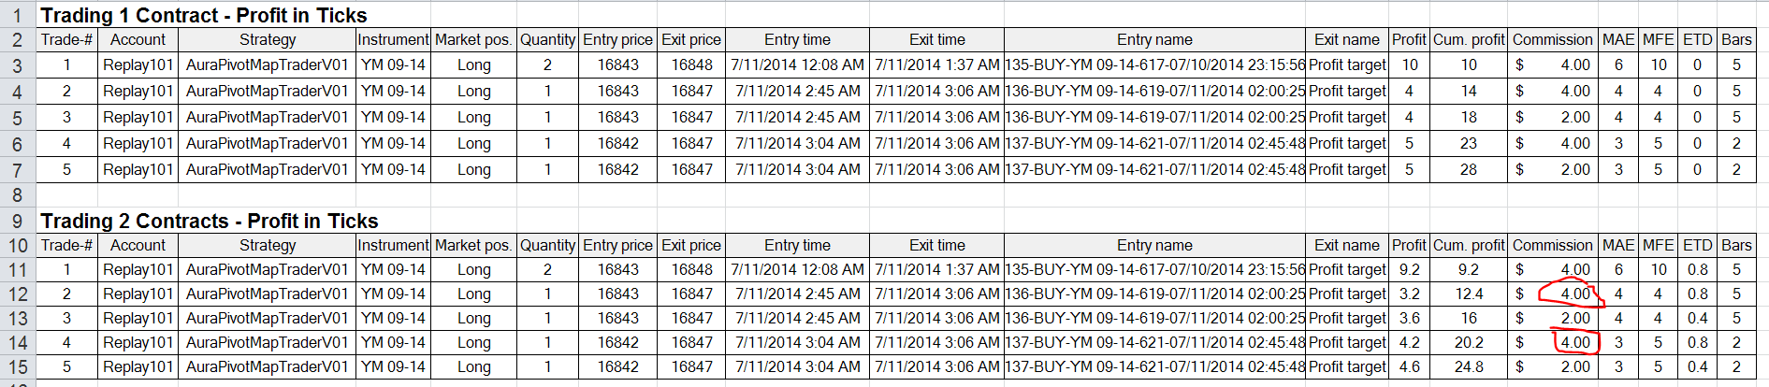This screenshot has width=1769, height=387.
Task: Click the ETD value 0.4 in row 13
Action: tap(1697, 318)
